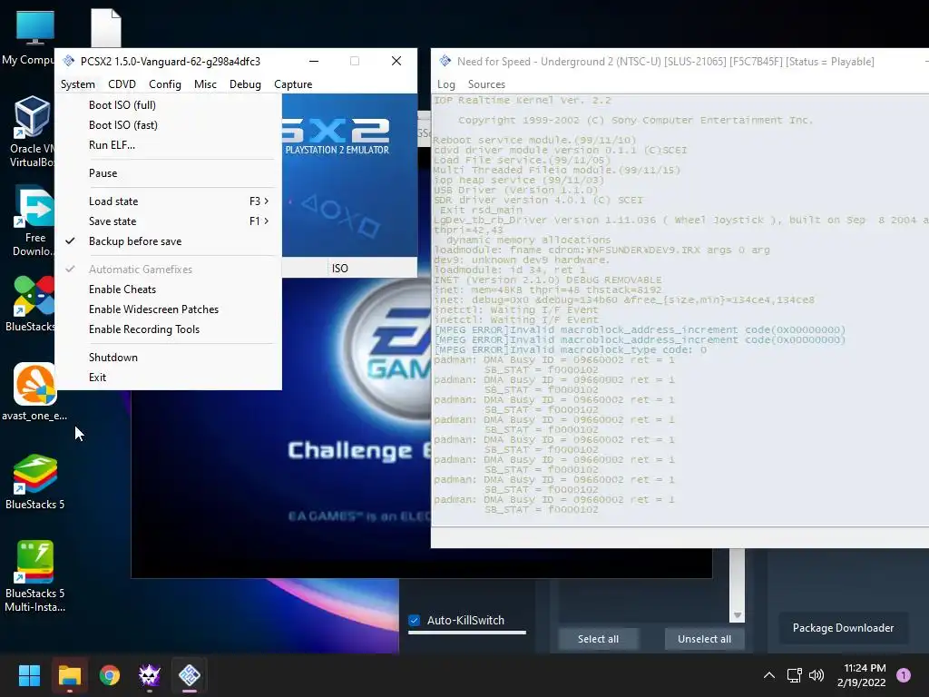Launch Google Chrome from taskbar
This screenshot has width=929, height=697.
(x=110, y=675)
